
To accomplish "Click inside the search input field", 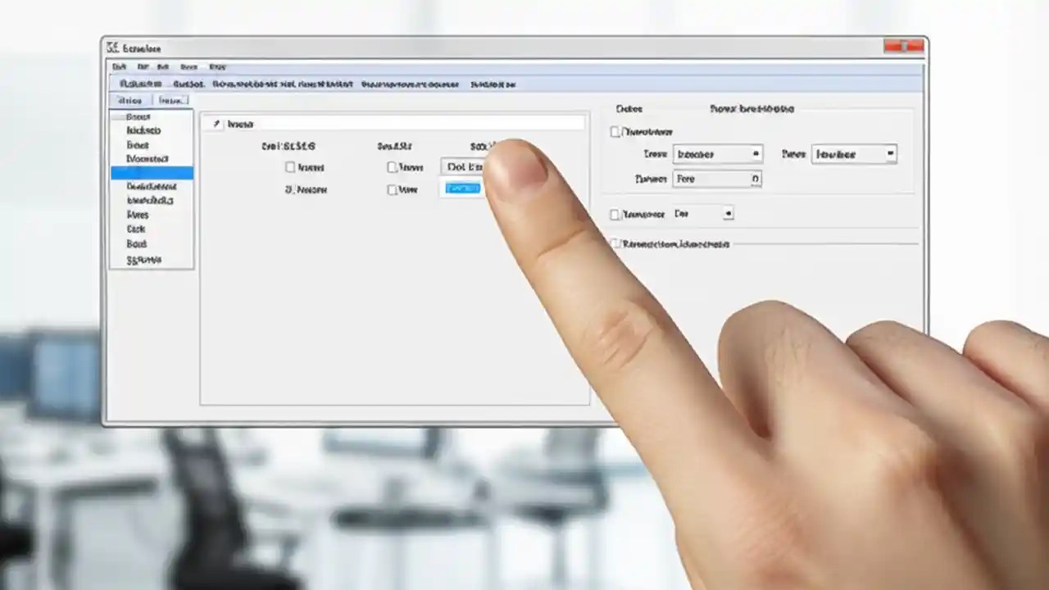I will click(x=369, y=123).
